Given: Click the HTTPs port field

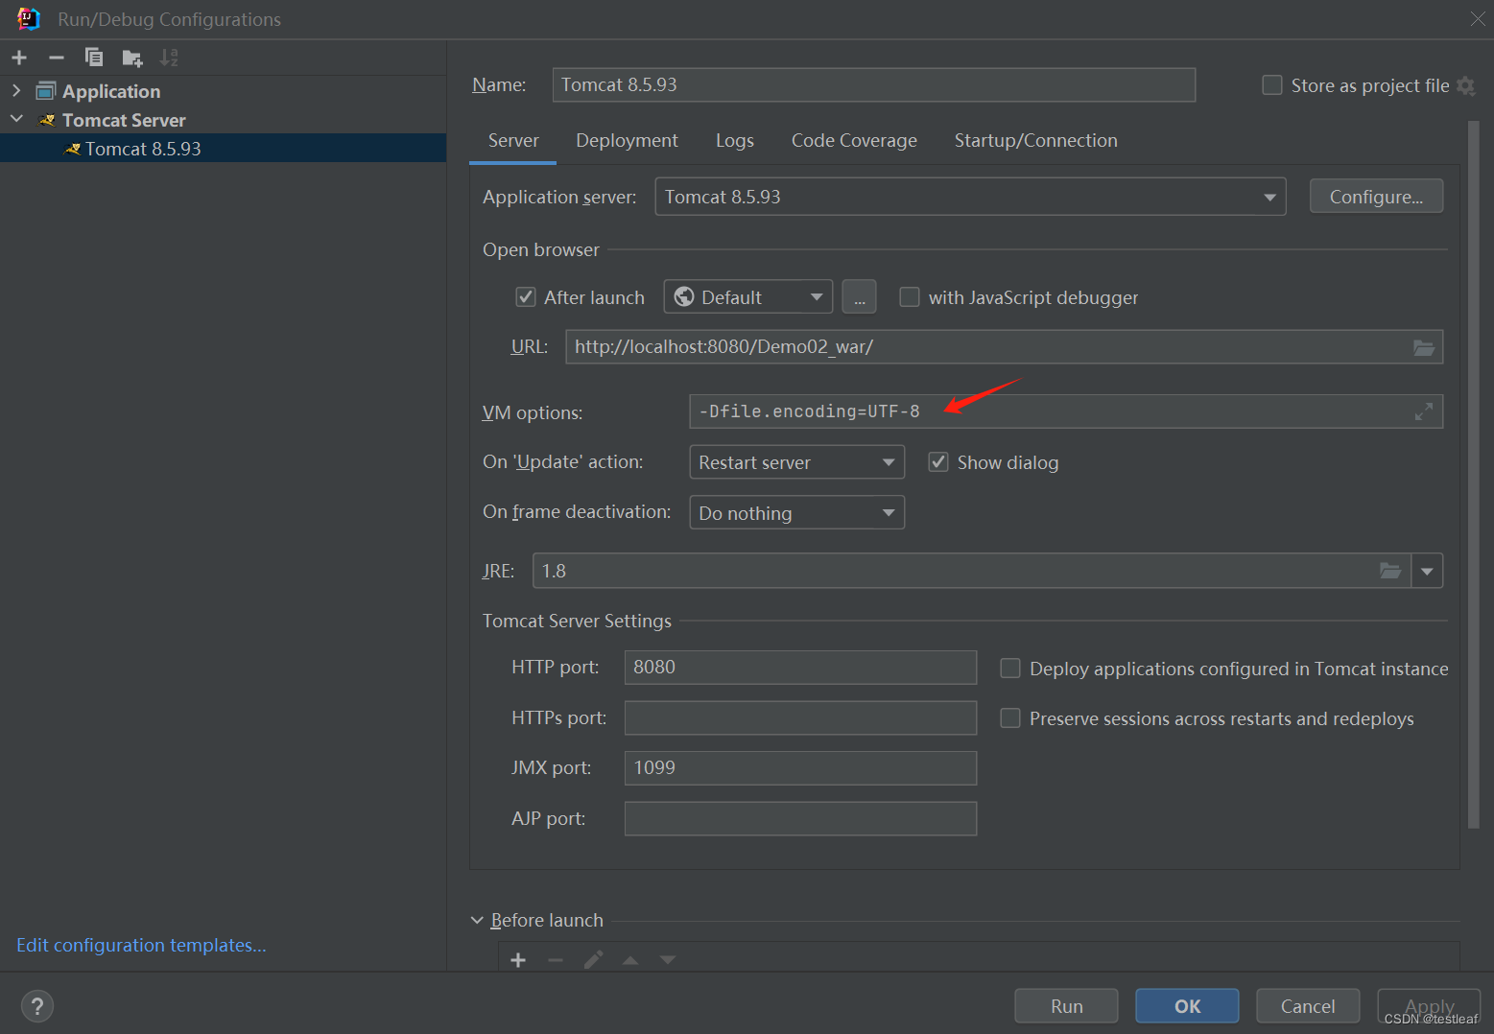Looking at the screenshot, I should pos(800,717).
